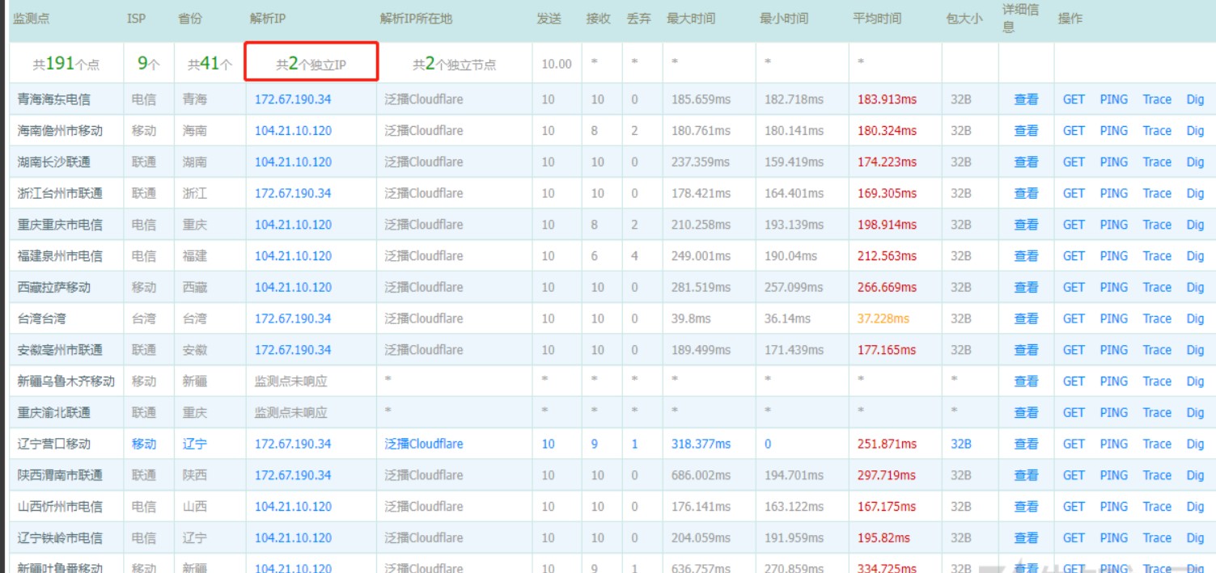The width and height of the screenshot is (1216, 573).
Task: Run Dig for 安徽亳州市联通 row
Action: point(1195,350)
